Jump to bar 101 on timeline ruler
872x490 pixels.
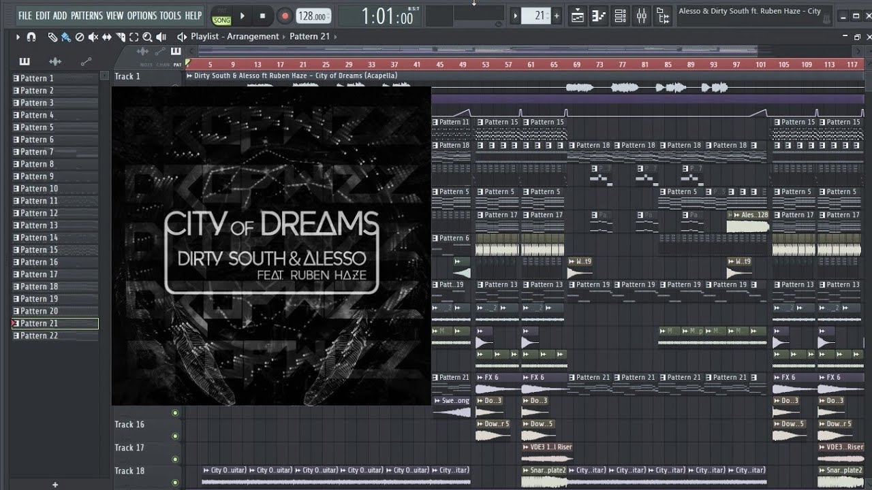pos(760,65)
